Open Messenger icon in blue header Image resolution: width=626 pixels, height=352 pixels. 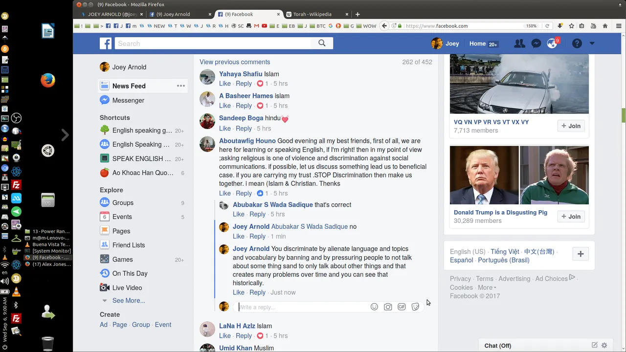tap(536, 44)
